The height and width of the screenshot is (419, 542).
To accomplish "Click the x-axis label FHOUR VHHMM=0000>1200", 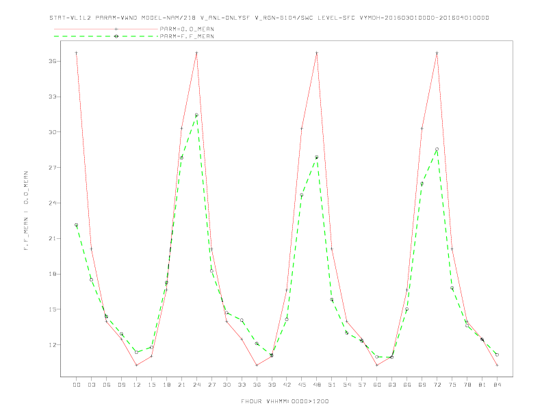I will click(x=285, y=401).
